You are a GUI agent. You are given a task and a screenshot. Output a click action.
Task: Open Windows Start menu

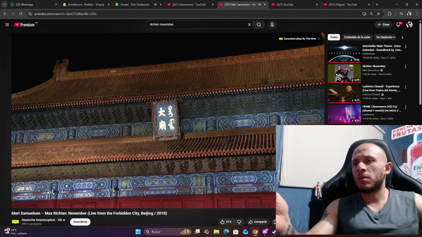(138, 232)
